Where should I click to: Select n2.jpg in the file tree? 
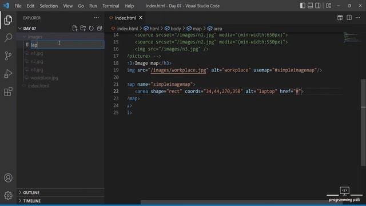tap(37, 61)
